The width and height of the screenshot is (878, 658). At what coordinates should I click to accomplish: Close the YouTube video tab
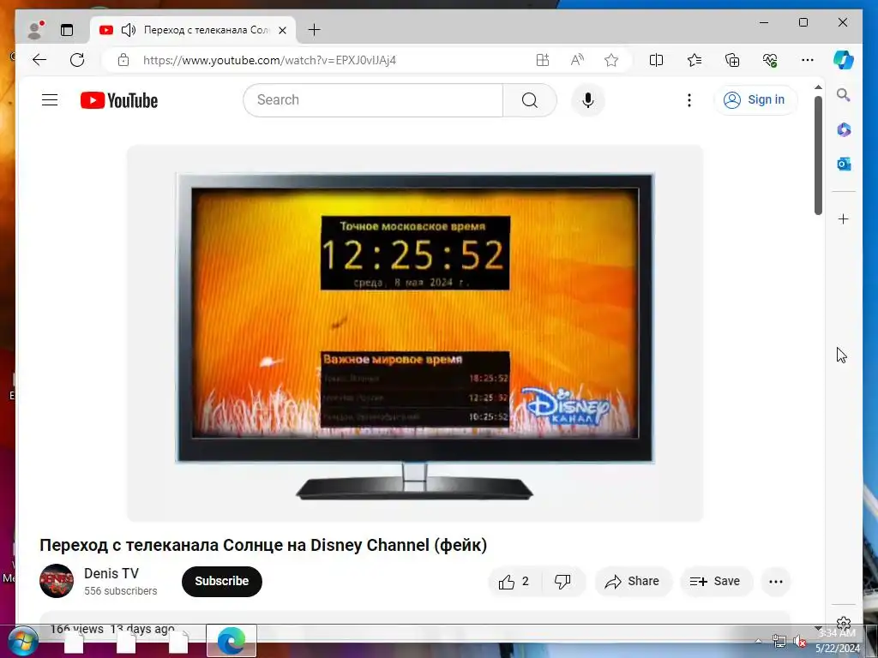283,30
